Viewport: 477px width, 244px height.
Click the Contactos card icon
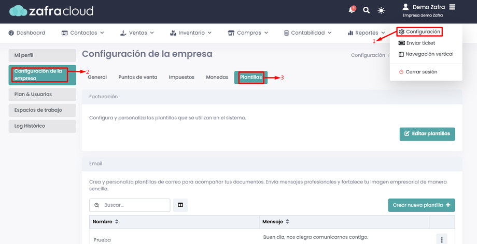click(64, 33)
